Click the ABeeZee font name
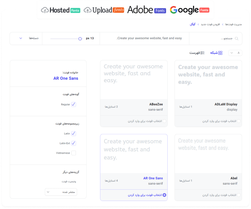 point(156,104)
